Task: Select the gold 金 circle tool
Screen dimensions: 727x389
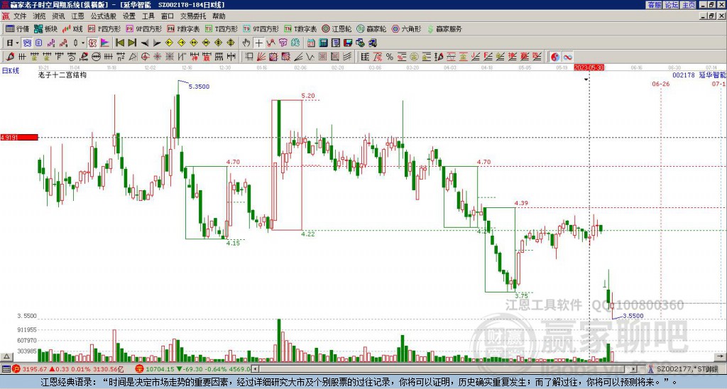Action: point(414,57)
